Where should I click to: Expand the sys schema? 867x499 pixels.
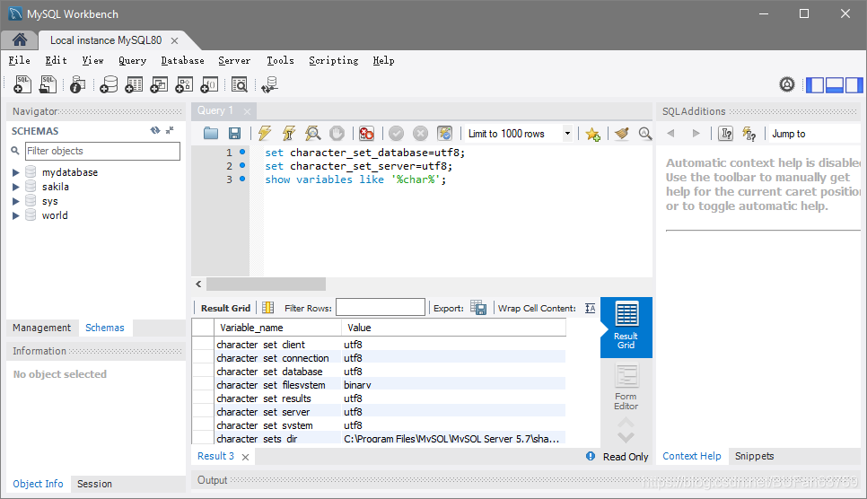(16, 201)
